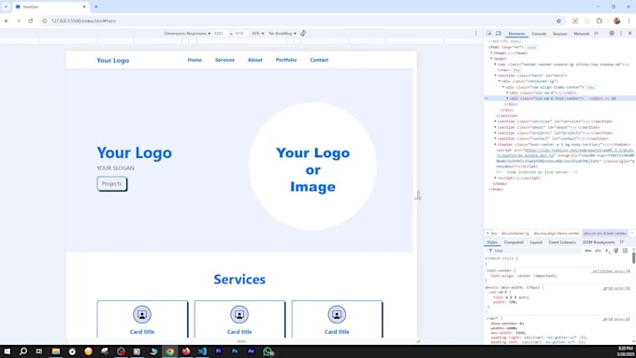Viewport: 636px width, 358px height.
Task: Activate the inspect element picker icon
Action: click(x=489, y=34)
